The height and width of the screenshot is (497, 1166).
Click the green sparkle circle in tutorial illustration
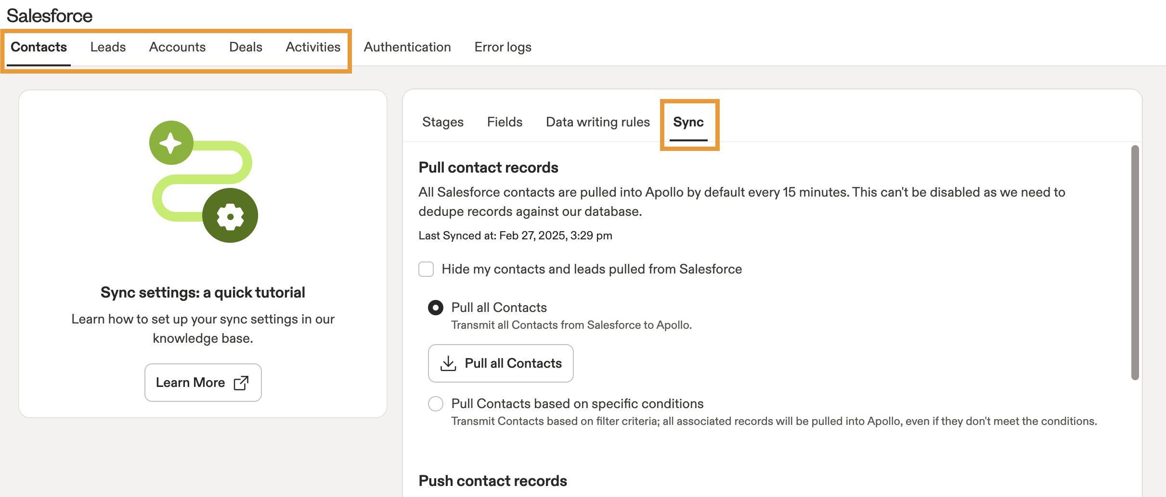171,143
